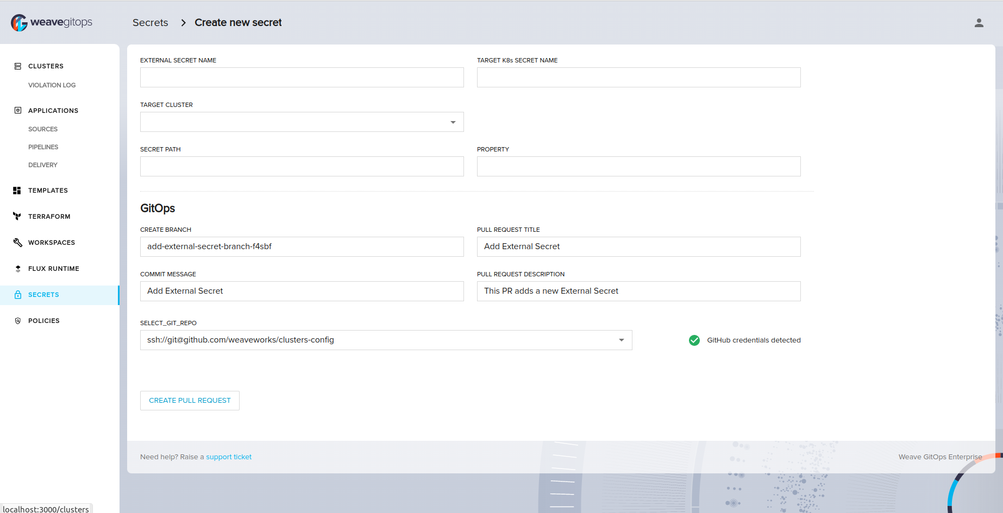1003x513 pixels.
Task: Click the Weave GitOps logo
Action: [52, 22]
